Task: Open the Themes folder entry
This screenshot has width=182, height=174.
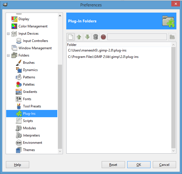Action: pos(29,150)
